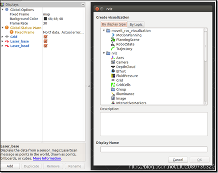This screenshot has height=173, width=218.
Task: Click the No tf data error text
Action: (64, 32)
